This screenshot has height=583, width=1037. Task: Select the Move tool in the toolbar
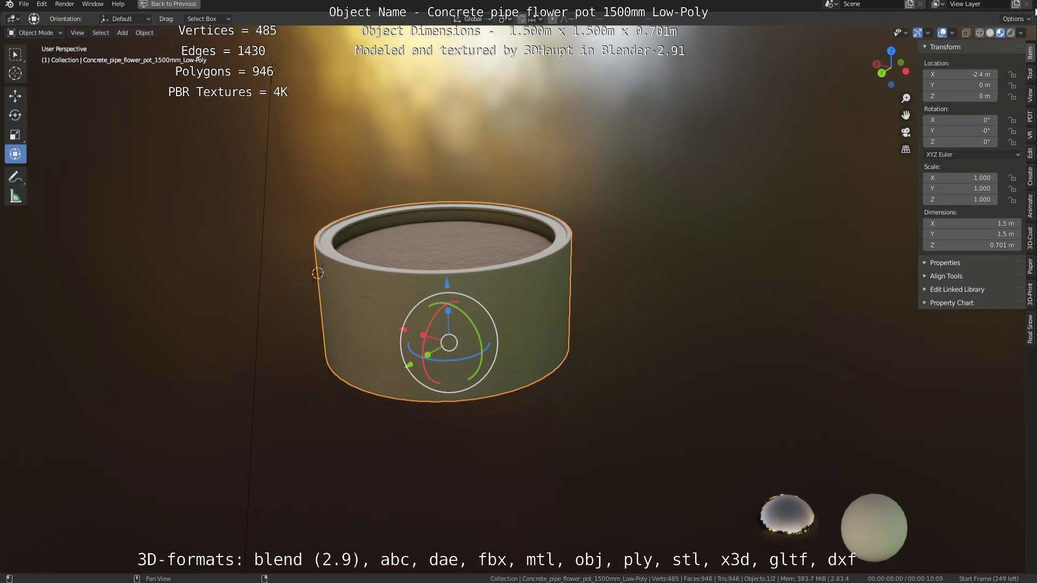click(x=15, y=96)
